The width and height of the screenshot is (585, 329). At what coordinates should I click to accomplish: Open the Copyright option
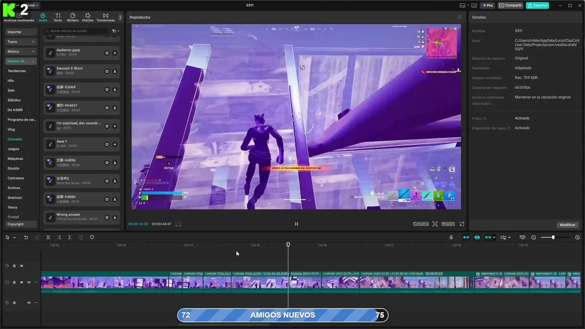click(21, 224)
